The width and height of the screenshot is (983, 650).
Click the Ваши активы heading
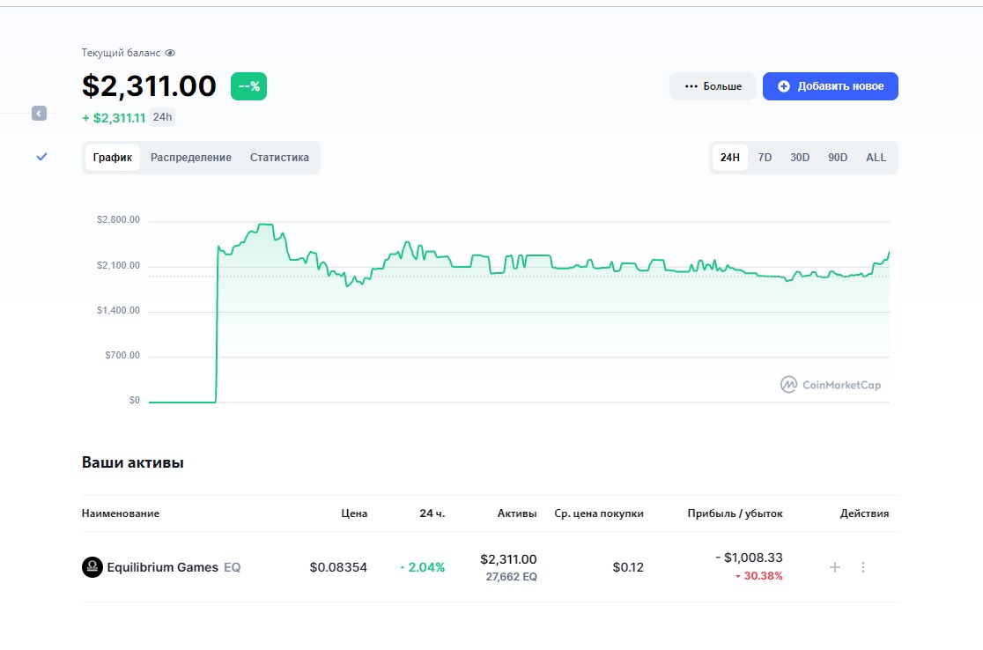(133, 462)
